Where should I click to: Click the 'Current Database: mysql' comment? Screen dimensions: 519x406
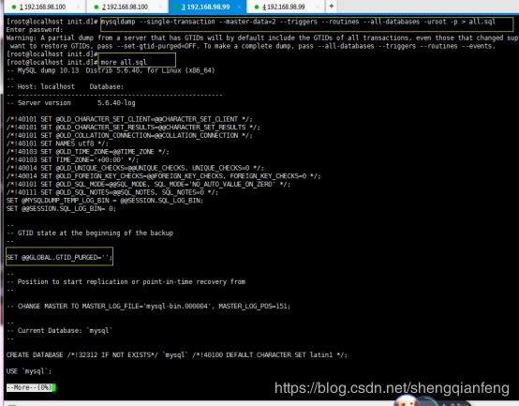point(59,330)
